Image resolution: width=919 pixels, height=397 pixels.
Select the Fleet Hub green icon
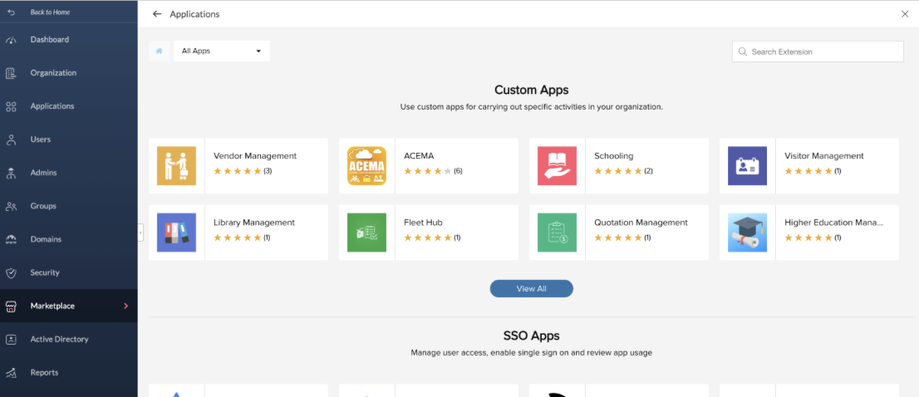coord(366,233)
